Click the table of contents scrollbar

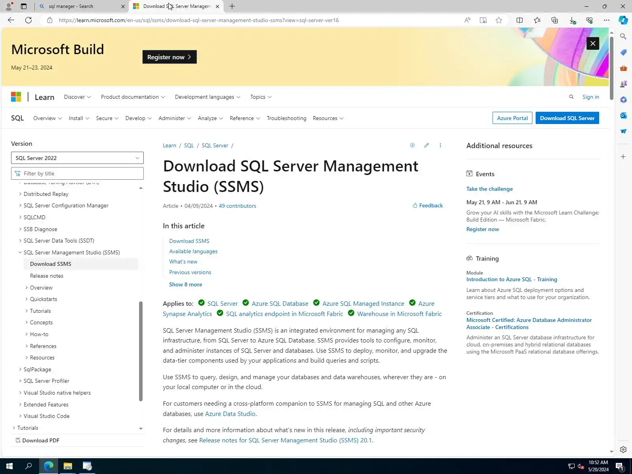pos(141,351)
